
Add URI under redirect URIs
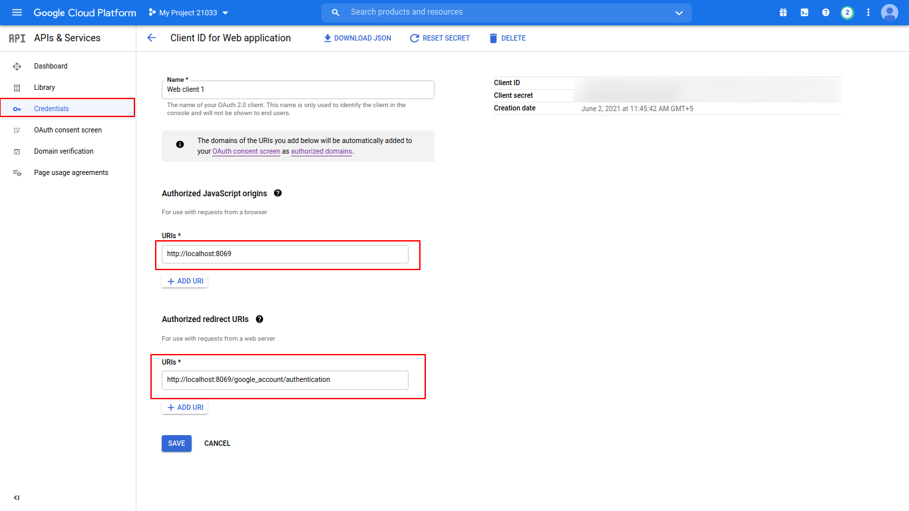[185, 407]
